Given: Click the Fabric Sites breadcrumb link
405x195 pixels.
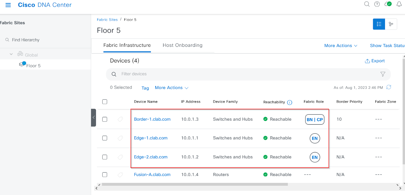Looking at the screenshot, I should [x=107, y=20].
